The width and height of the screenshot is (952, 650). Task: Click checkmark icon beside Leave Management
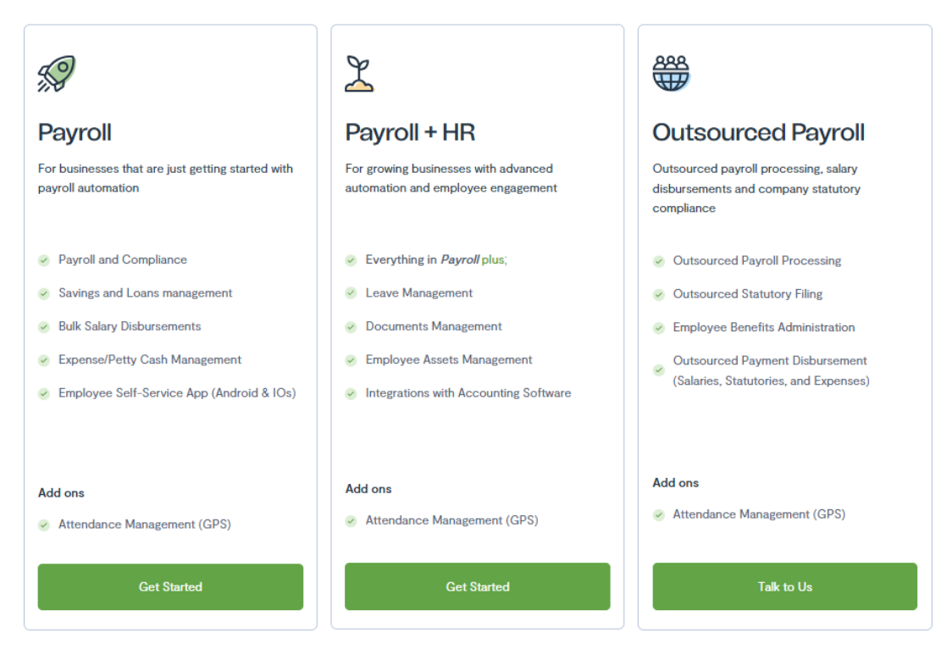tap(351, 293)
